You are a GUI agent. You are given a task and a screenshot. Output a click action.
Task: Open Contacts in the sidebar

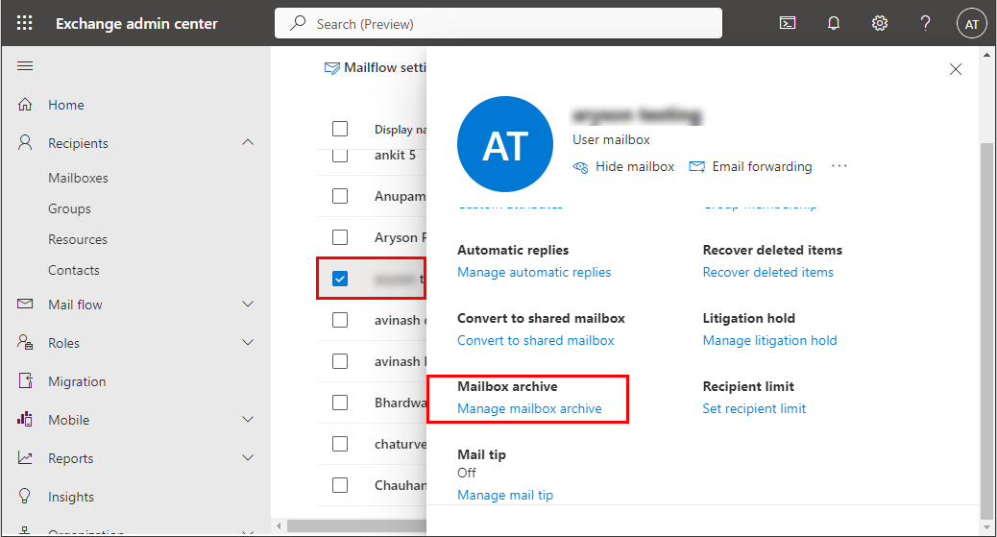click(74, 270)
